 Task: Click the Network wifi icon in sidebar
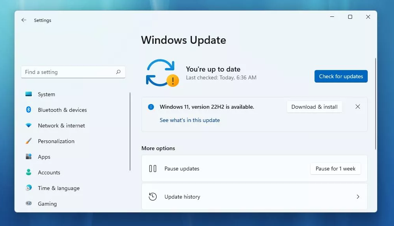[29, 126]
